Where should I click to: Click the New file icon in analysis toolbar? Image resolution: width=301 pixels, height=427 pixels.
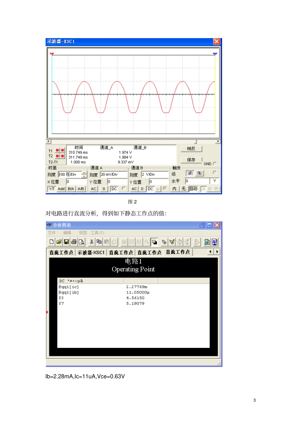pos(51,242)
